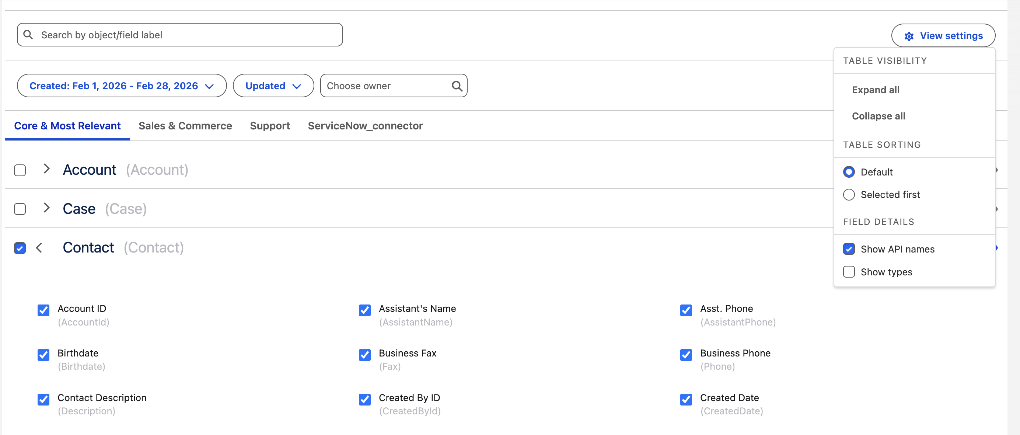Screen dimensions: 1020x435
Task: Choose the Default sorting radio button
Action: (849, 172)
